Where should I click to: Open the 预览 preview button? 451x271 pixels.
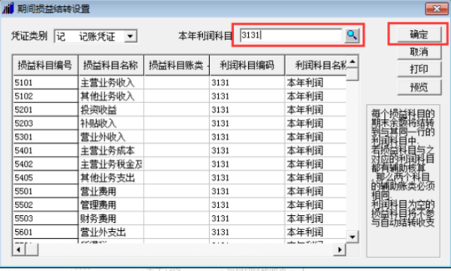click(x=419, y=87)
